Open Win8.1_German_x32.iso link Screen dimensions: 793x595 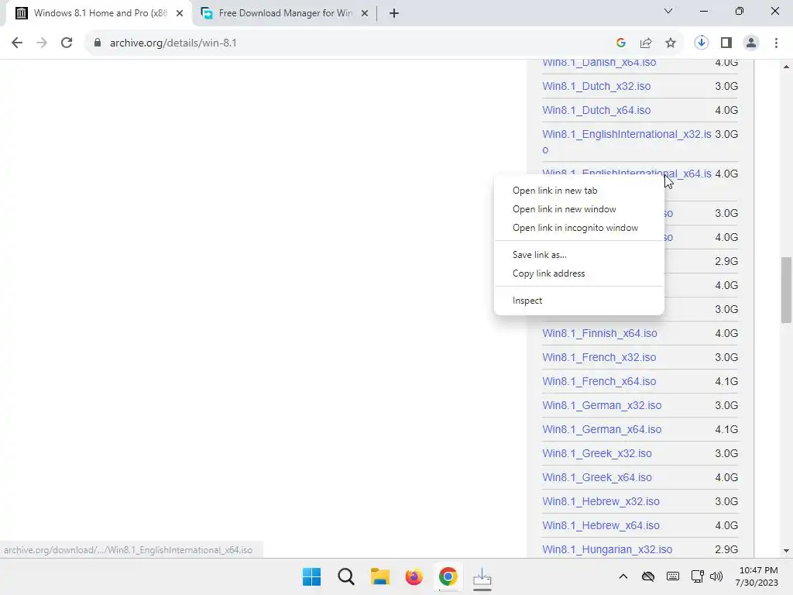602,405
